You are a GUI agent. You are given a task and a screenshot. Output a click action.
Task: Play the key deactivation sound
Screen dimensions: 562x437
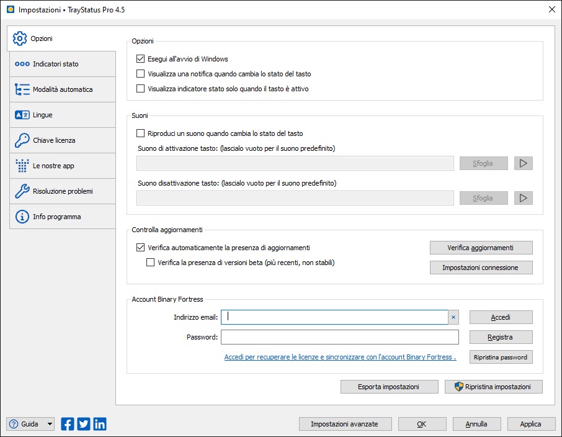[524, 198]
